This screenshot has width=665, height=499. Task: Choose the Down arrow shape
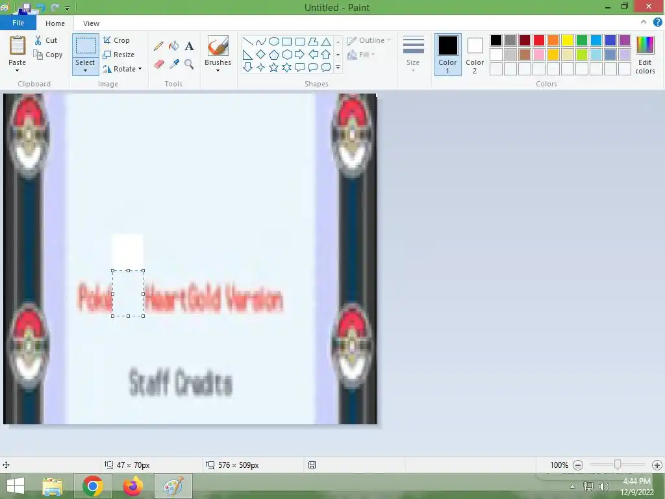tap(247, 67)
